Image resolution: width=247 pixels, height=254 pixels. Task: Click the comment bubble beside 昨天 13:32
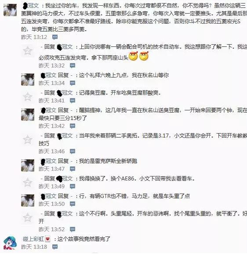73,66
